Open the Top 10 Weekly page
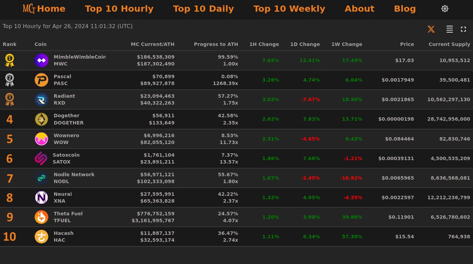Screen dimensions: 473x264 289,9
